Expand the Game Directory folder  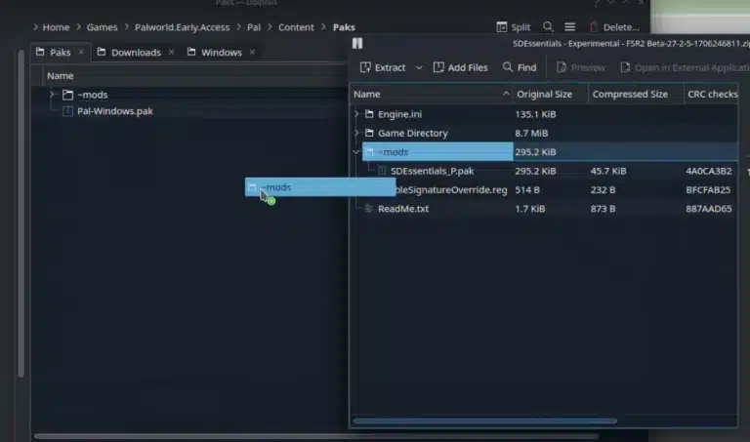[356, 133]
